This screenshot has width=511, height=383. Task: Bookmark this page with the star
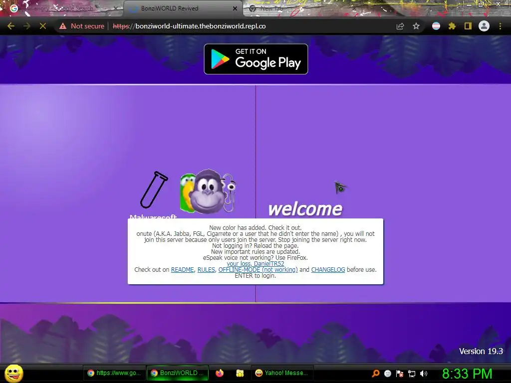tap(416, 26)
